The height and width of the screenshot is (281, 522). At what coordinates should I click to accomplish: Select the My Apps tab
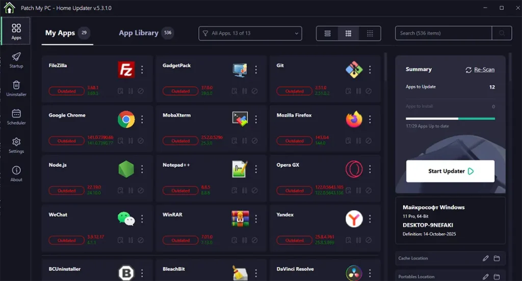(60, 33)
